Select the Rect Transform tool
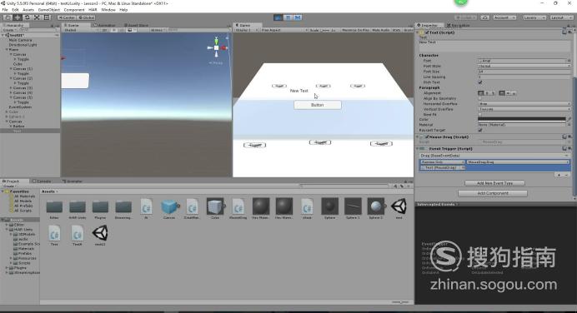 point(47,17)
